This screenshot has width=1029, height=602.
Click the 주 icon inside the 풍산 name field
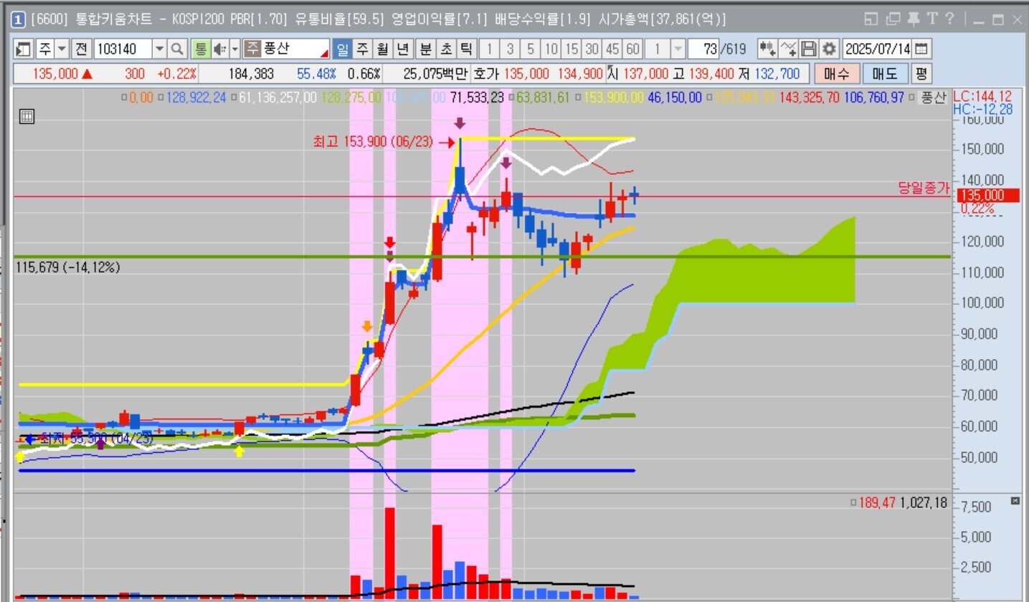(252, 49)
